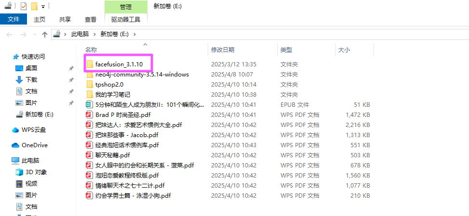Expand the chevron after 新加卷 (E:) in address bar
The height and width of the screenshot is (216, 469).
click(134, 34)
